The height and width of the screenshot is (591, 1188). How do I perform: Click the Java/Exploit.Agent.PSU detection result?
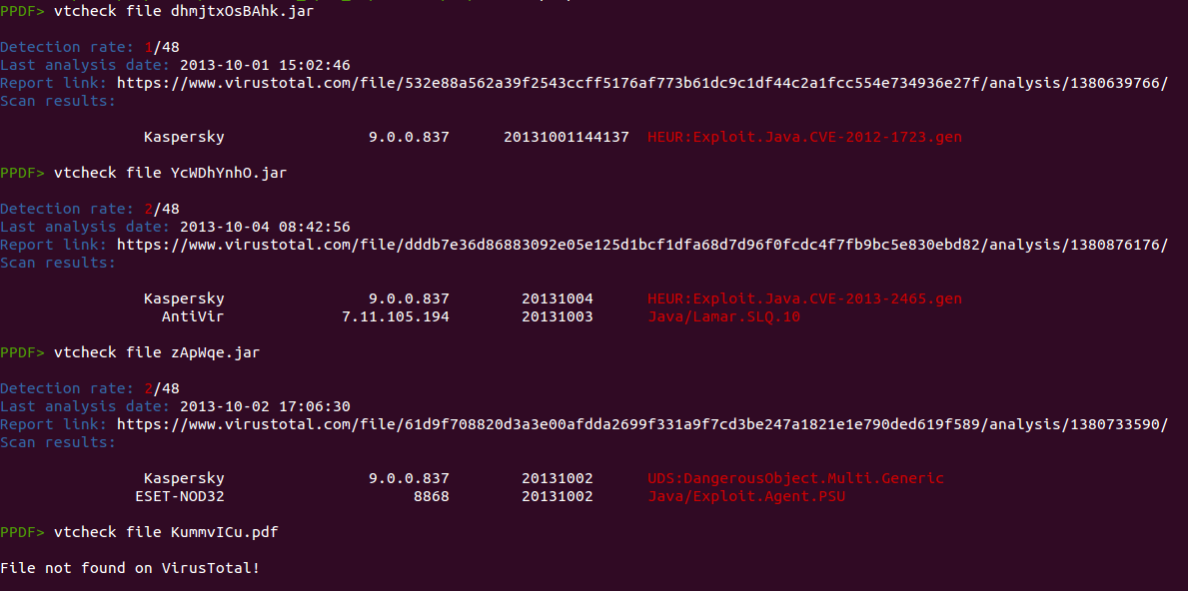point(746,496)
